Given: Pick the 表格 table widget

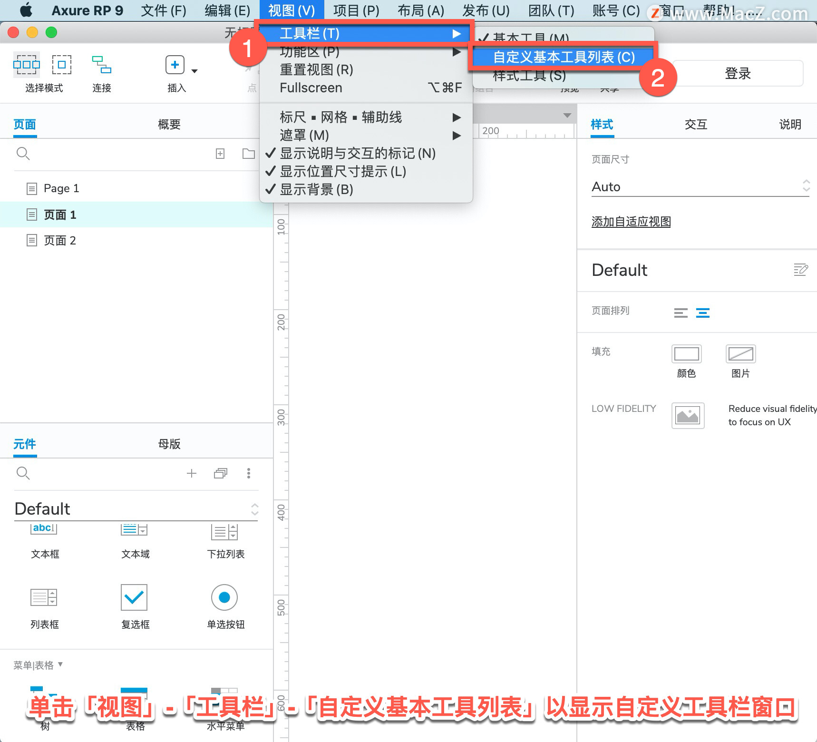Looking at the screenshot, I should (x=135, y=709).
